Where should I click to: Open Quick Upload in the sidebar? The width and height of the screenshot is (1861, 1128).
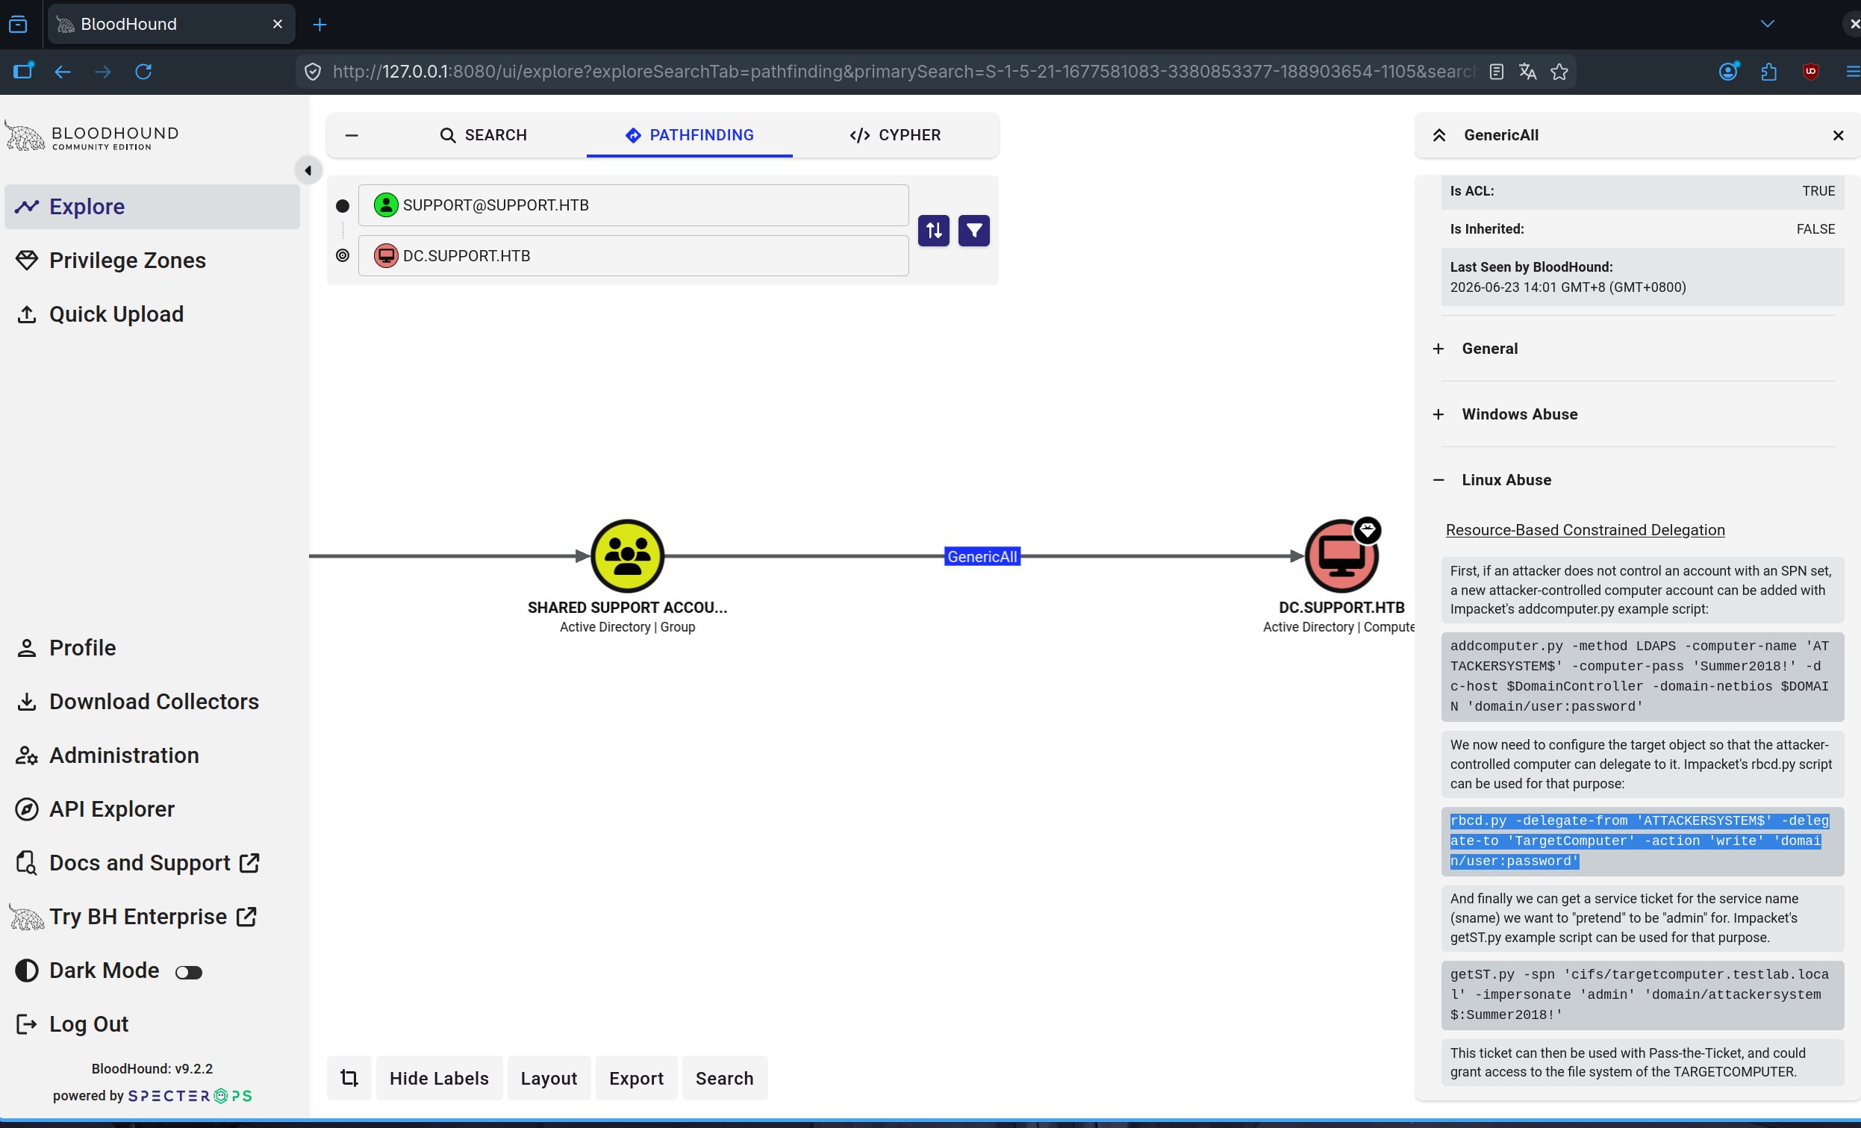pos(152,314)
